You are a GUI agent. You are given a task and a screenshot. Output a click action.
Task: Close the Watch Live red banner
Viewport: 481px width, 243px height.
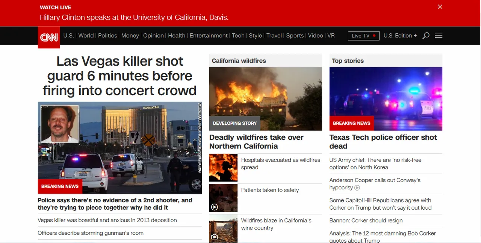(x=440, y=7)
